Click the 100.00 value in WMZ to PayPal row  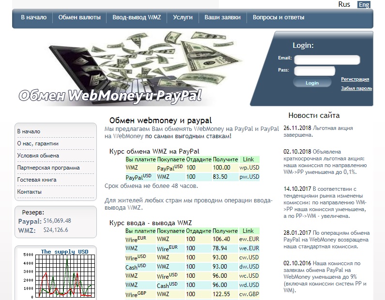point(221,168)
